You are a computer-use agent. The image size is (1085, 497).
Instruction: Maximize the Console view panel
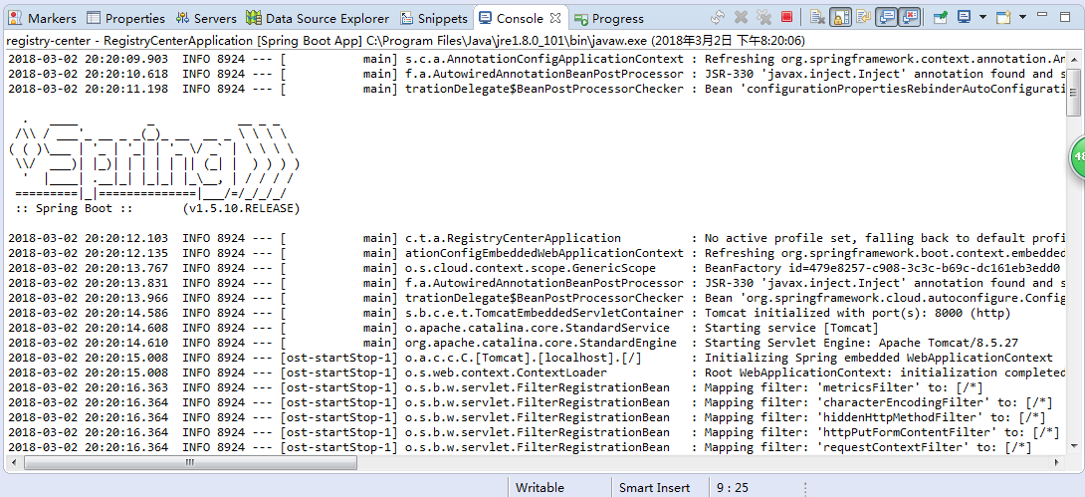pyautogui.click(x=1067, y=15)
